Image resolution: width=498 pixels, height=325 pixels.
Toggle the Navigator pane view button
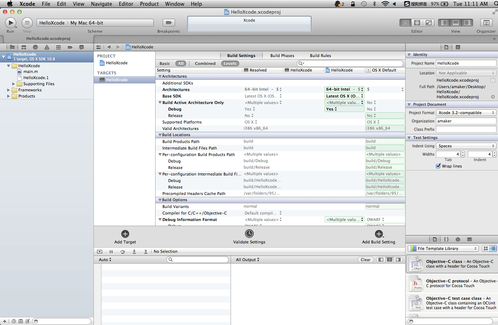click(444, 23)
